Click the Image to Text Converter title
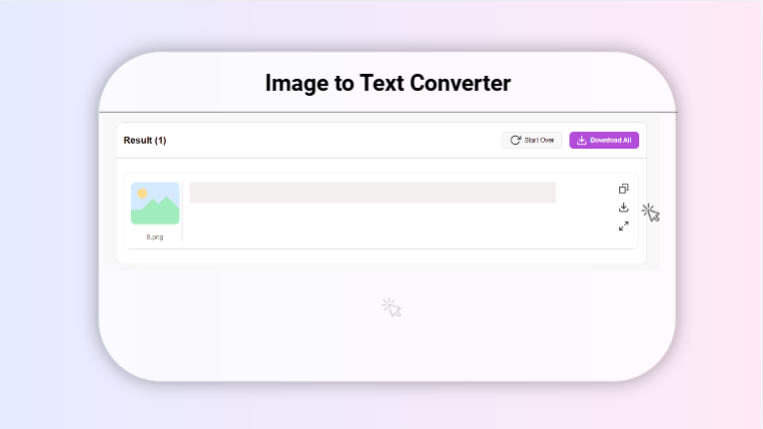The width and height of the screenshot is (763, 429). pyautogui.click(x=387, y=83)
